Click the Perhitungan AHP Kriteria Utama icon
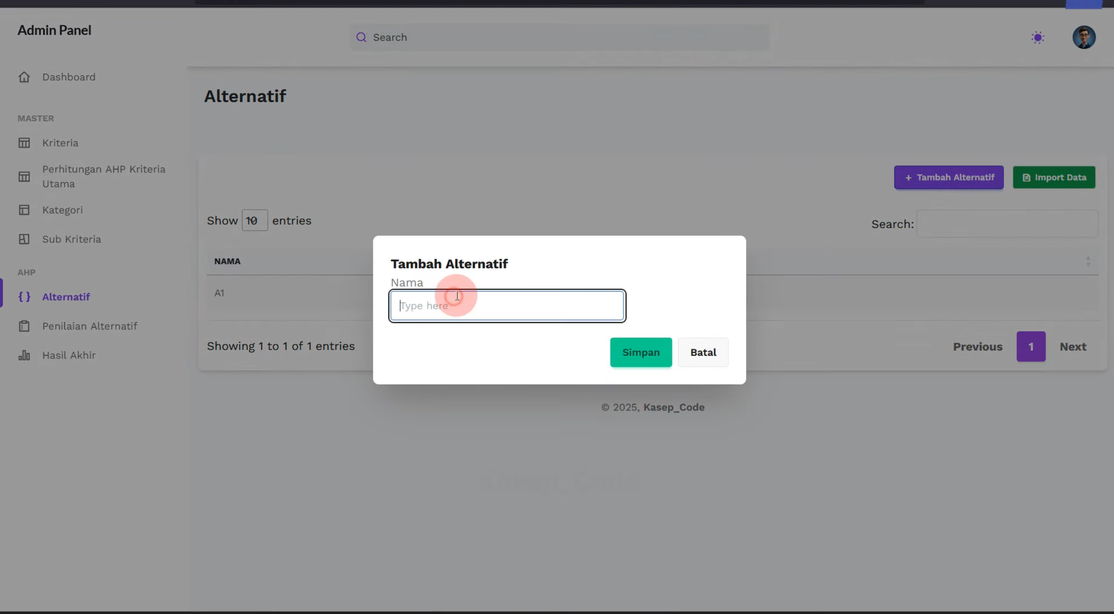 click(24, 177)
